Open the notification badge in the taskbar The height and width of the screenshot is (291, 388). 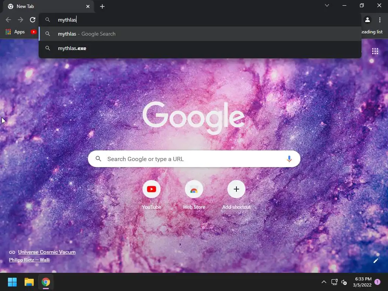(377, 282)
